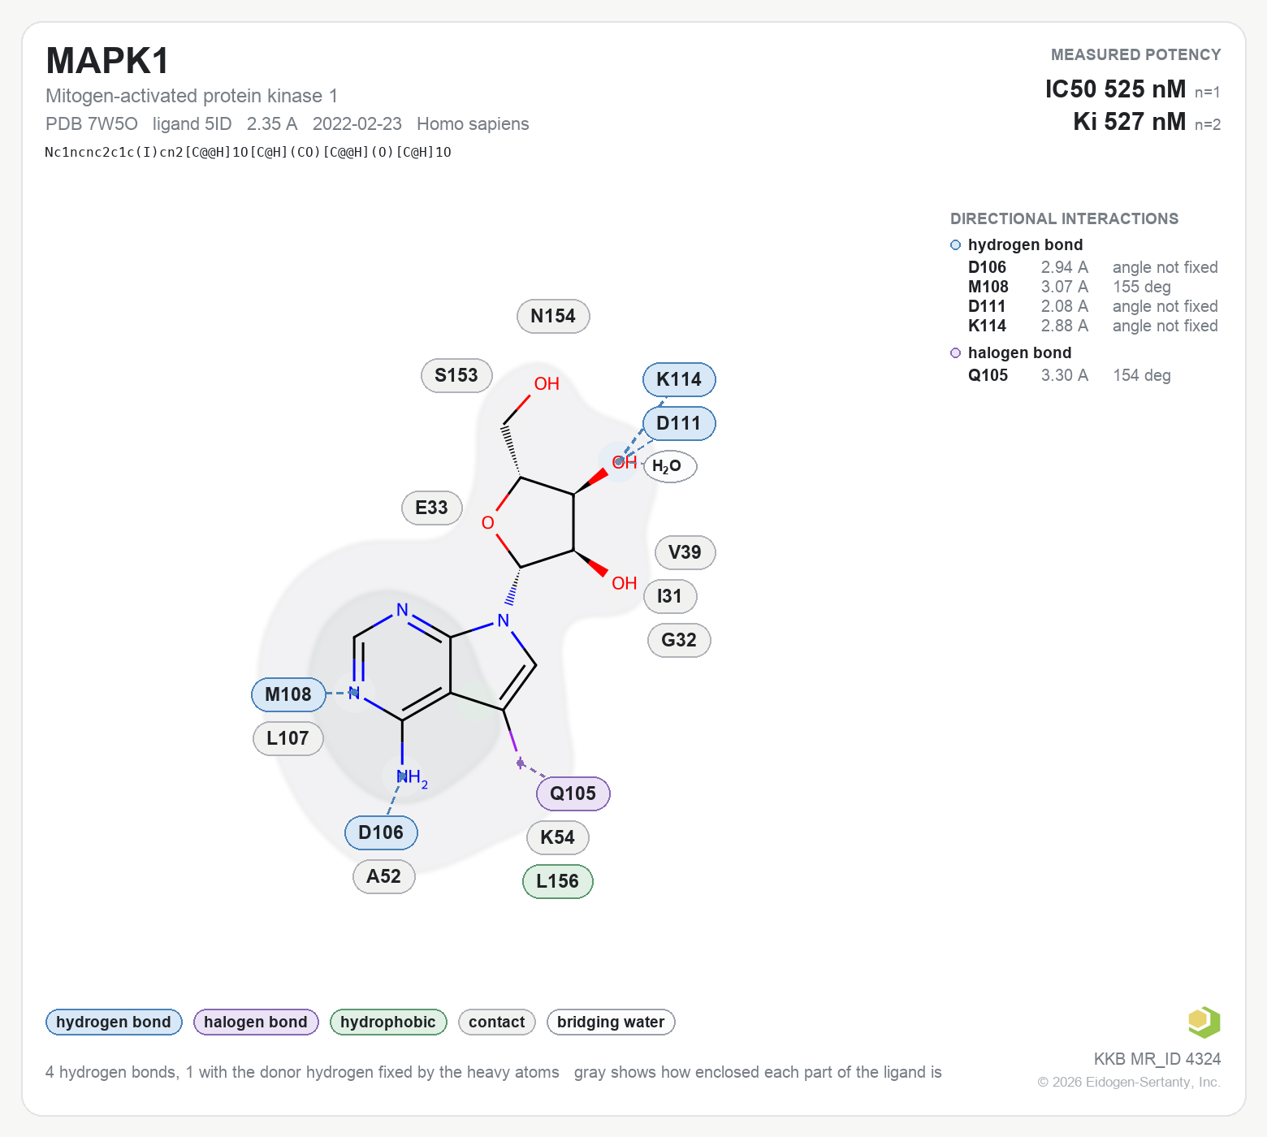Click the IC50 525 nM value

(1115, 89)
